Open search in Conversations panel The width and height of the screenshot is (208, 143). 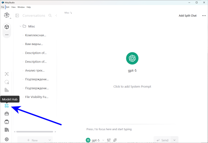pyautogui.click(x=50, y=16)
